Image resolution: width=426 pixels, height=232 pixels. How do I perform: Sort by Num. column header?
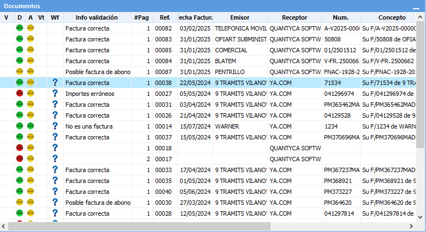point(341,17)
